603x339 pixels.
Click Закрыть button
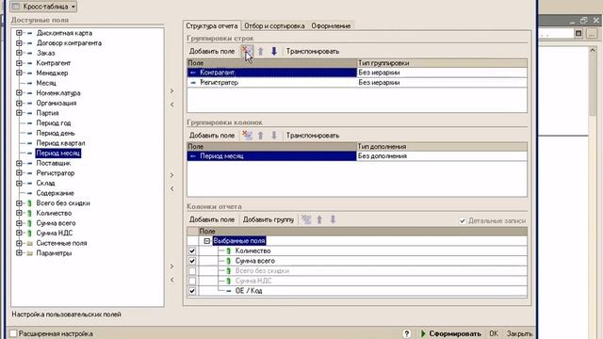[519, 333]
